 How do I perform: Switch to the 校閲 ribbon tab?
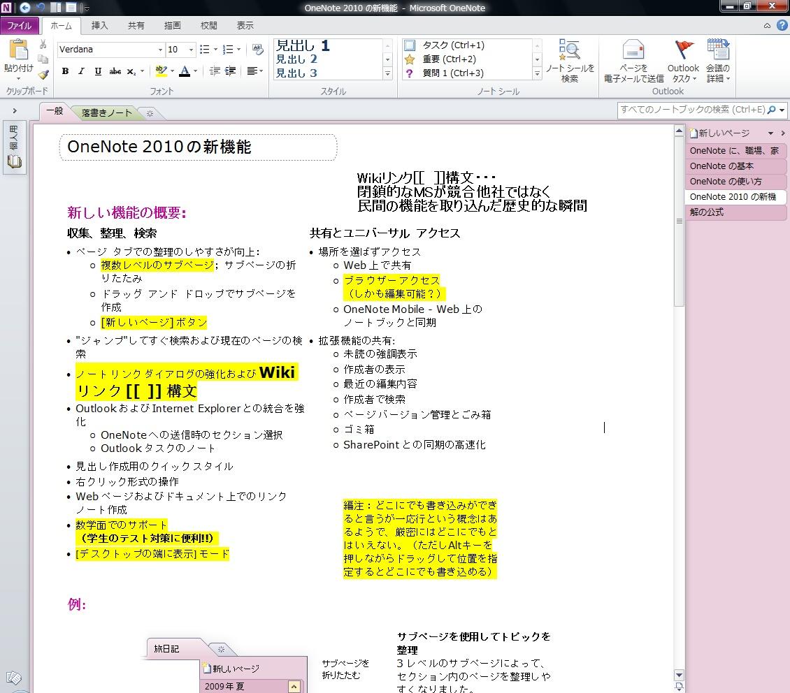click(x=208, y=26)
